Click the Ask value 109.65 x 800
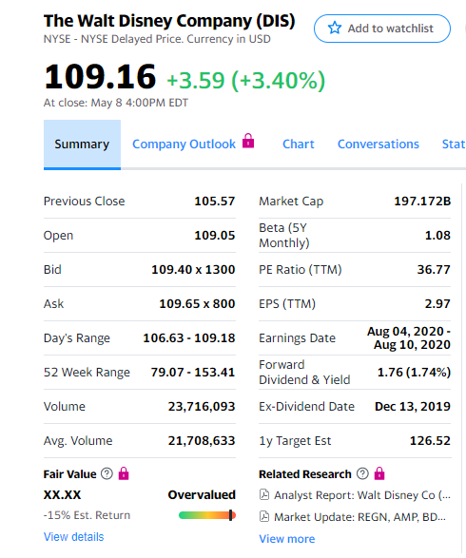The height and width of the screenshot is (558, 466). click(x=197, y=303)
